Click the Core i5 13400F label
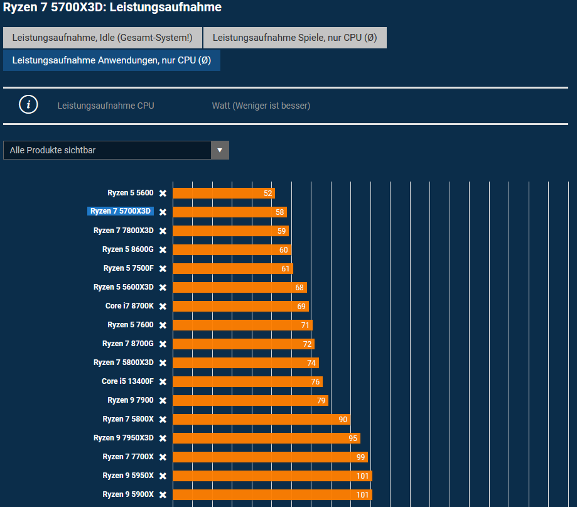Viewport: 577px width, 507px height. click(127, 381)
